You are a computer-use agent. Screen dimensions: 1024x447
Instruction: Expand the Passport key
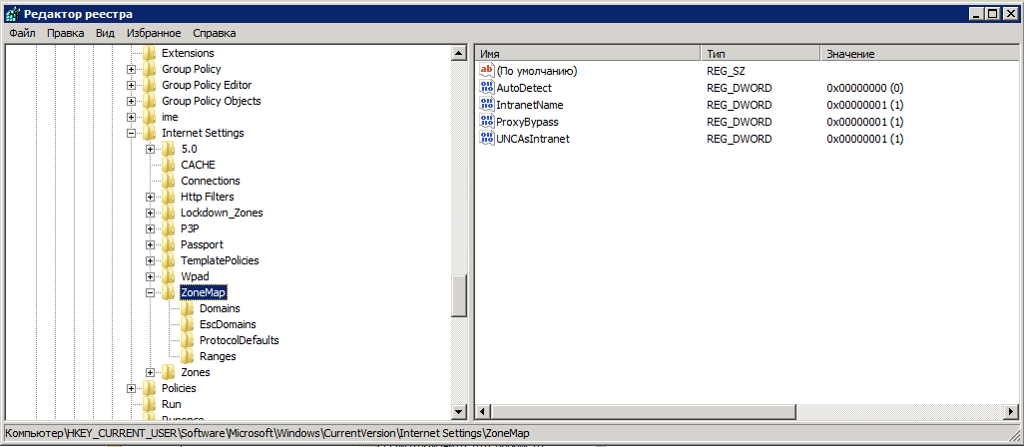tap(150, 245)
